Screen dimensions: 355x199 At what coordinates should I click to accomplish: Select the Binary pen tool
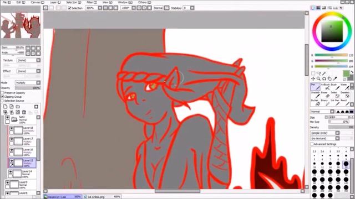click(x=325, y=103)
